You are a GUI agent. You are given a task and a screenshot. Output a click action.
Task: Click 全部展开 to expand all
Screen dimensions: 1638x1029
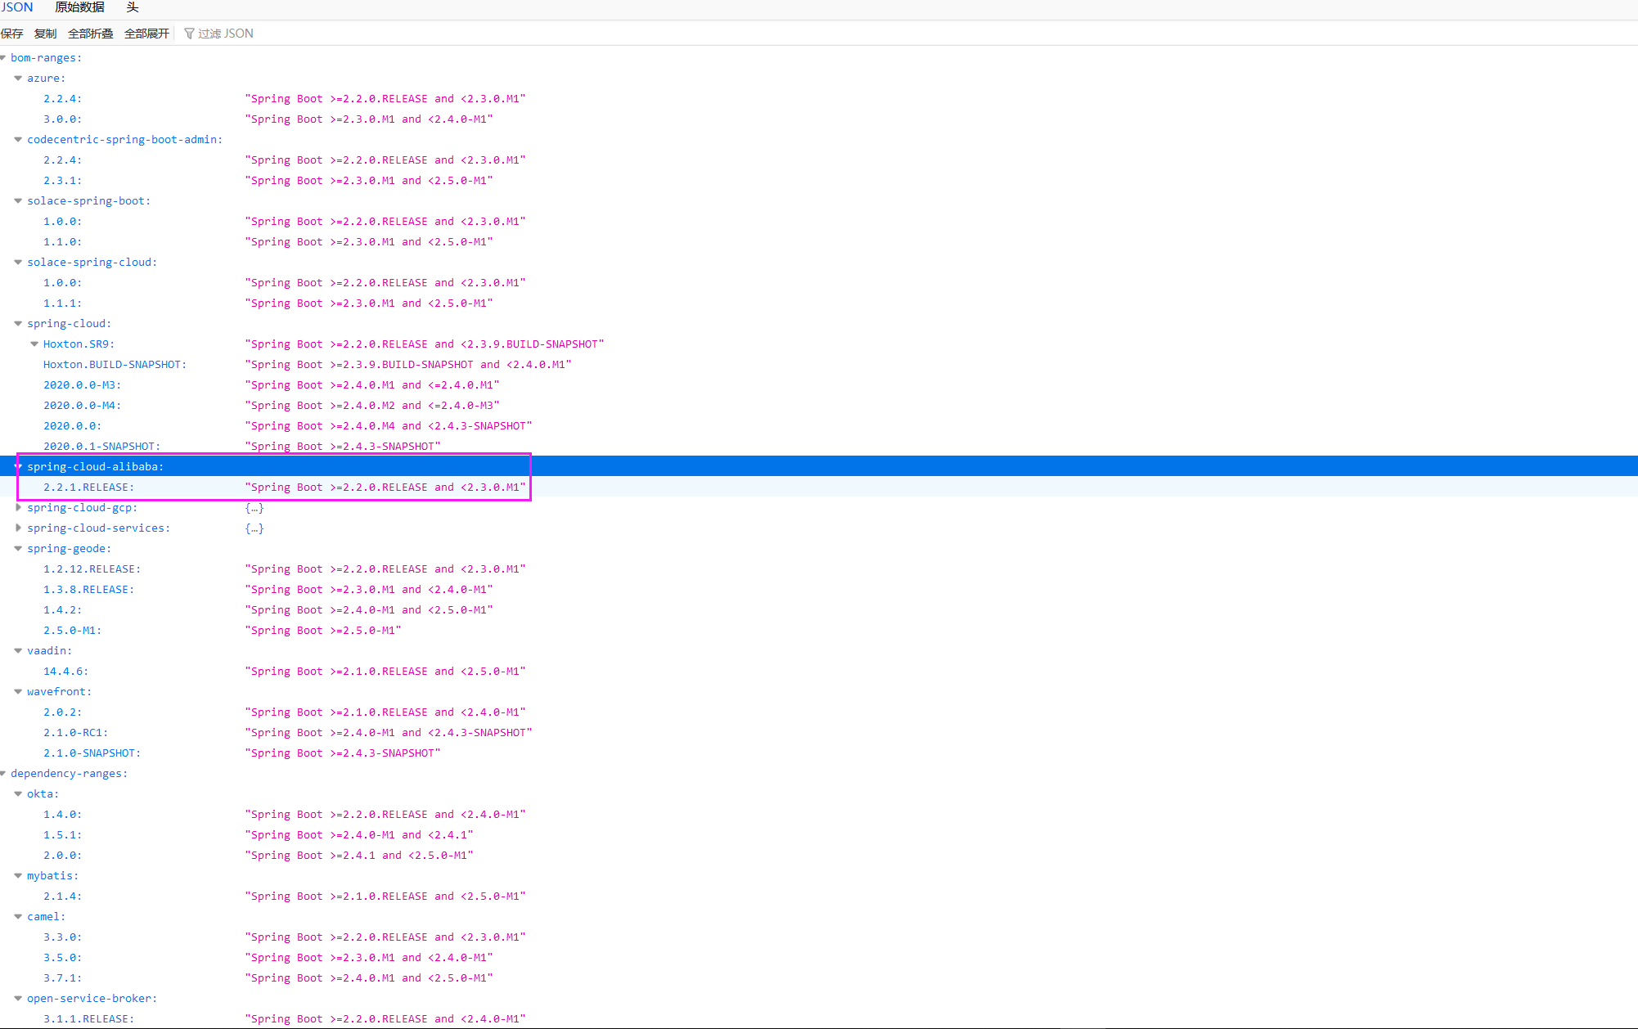click(x=146, y=34)
